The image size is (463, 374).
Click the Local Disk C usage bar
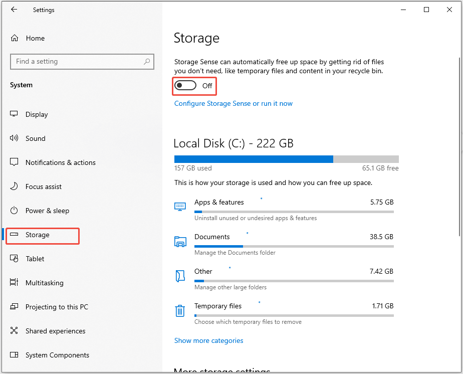287,159
